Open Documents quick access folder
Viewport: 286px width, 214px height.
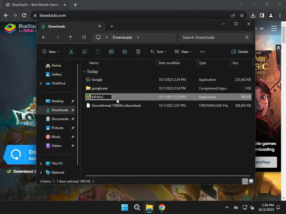pos(60,119)
